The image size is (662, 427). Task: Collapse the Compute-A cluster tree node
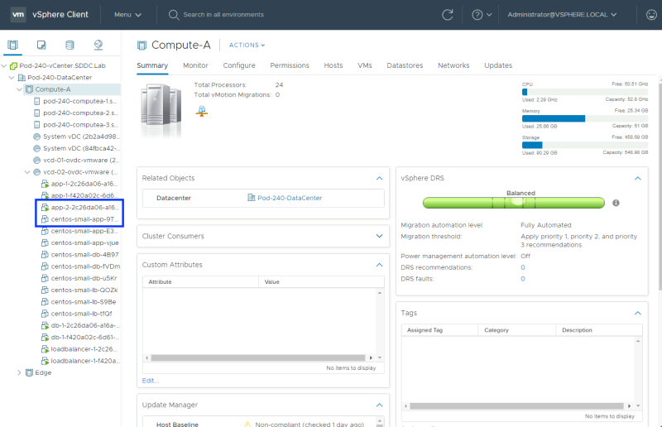20,89
